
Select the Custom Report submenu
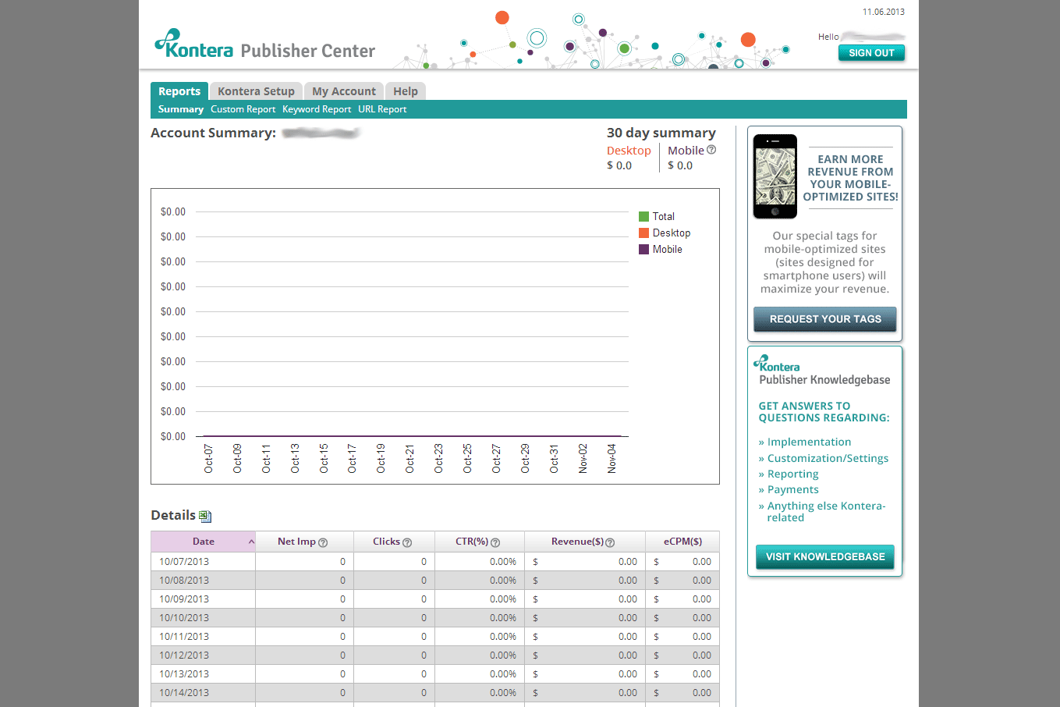coord(243,109)
